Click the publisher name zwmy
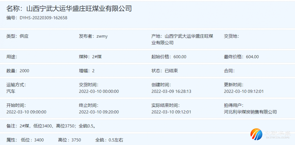Image resolution: width=295 pixels, height=145 pixels. pos(102,36)
